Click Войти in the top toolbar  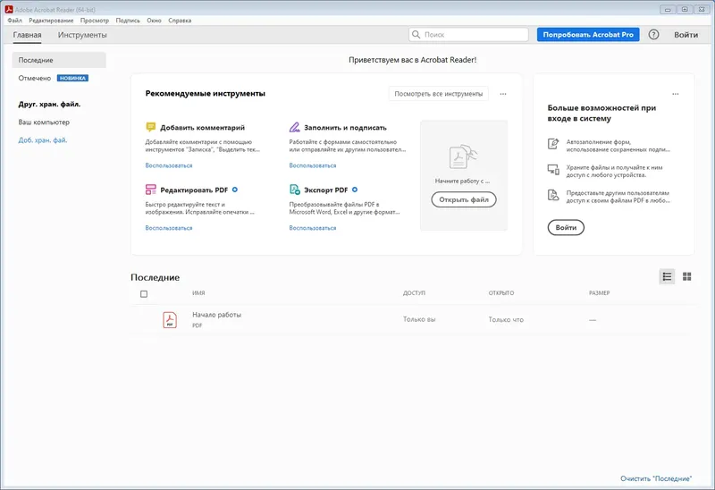(x=686, y=35)
